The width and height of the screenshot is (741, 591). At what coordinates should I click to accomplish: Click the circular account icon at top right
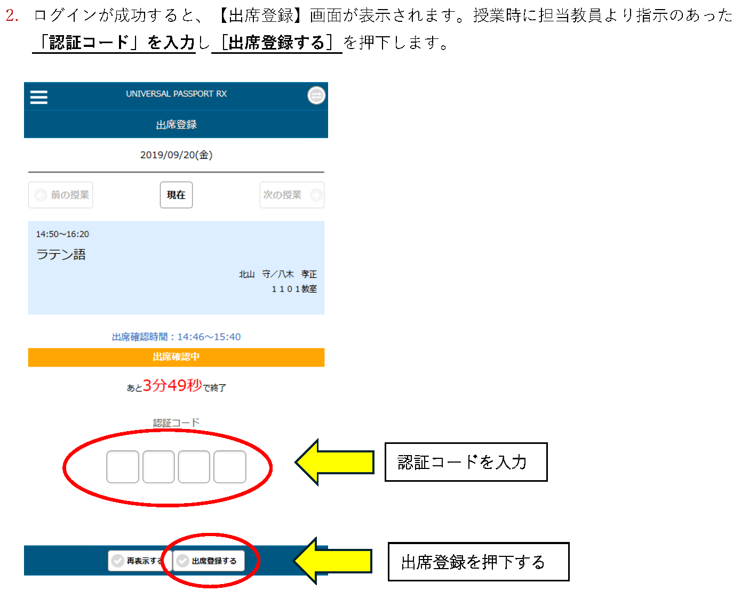316,95
